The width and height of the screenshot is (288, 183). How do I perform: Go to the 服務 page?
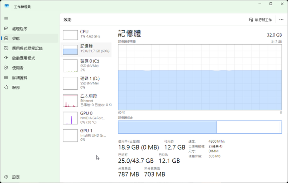(x=30, y=87)
